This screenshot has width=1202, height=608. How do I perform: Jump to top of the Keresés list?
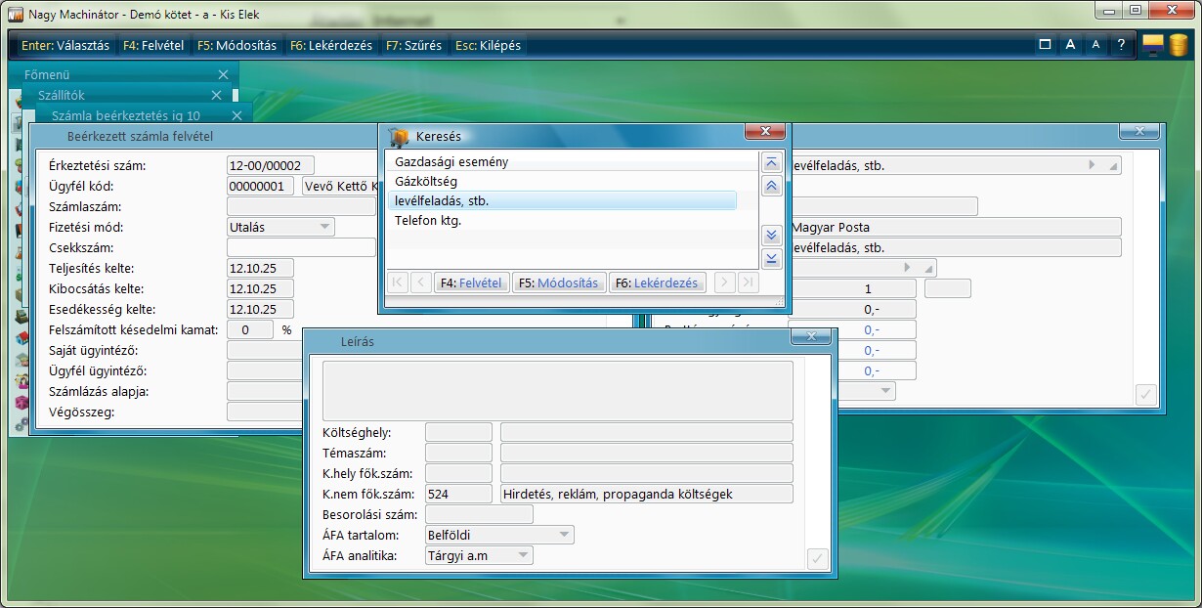771,162
